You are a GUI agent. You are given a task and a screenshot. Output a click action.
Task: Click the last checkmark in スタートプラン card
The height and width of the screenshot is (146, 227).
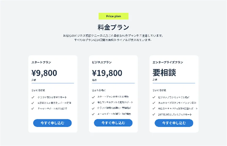33,108
